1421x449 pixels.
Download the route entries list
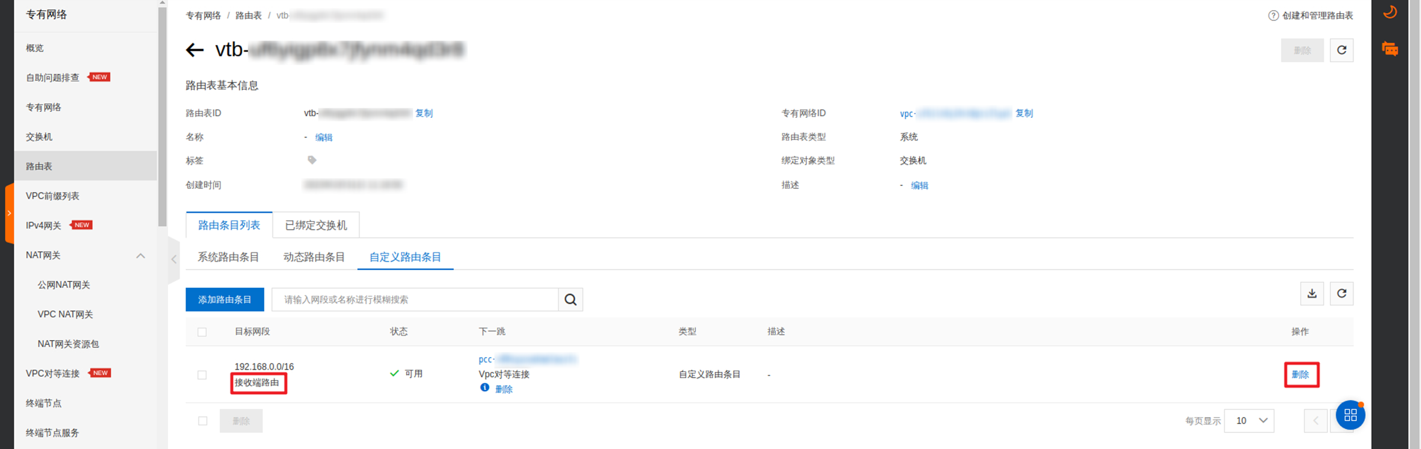pos(1312,294)
